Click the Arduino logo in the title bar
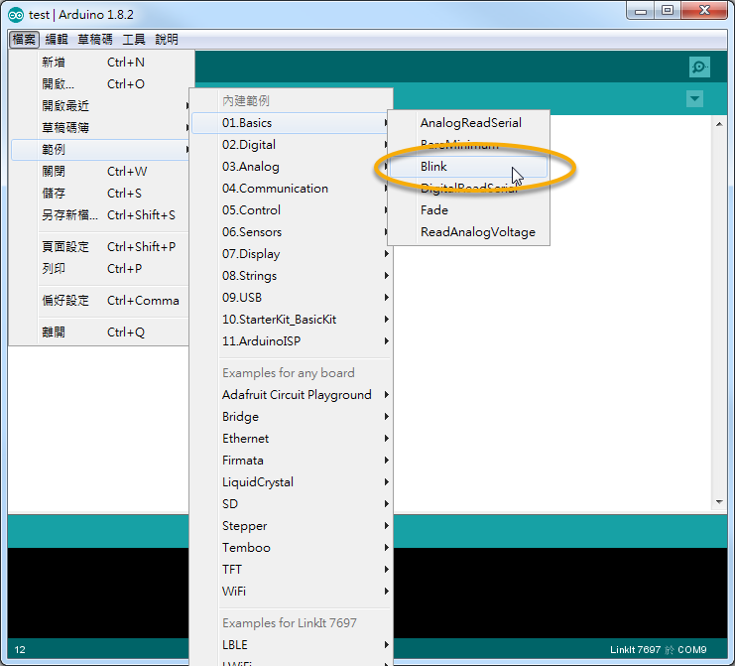The image size is (735, 666). pyautogui.click(x=16, y=15)
